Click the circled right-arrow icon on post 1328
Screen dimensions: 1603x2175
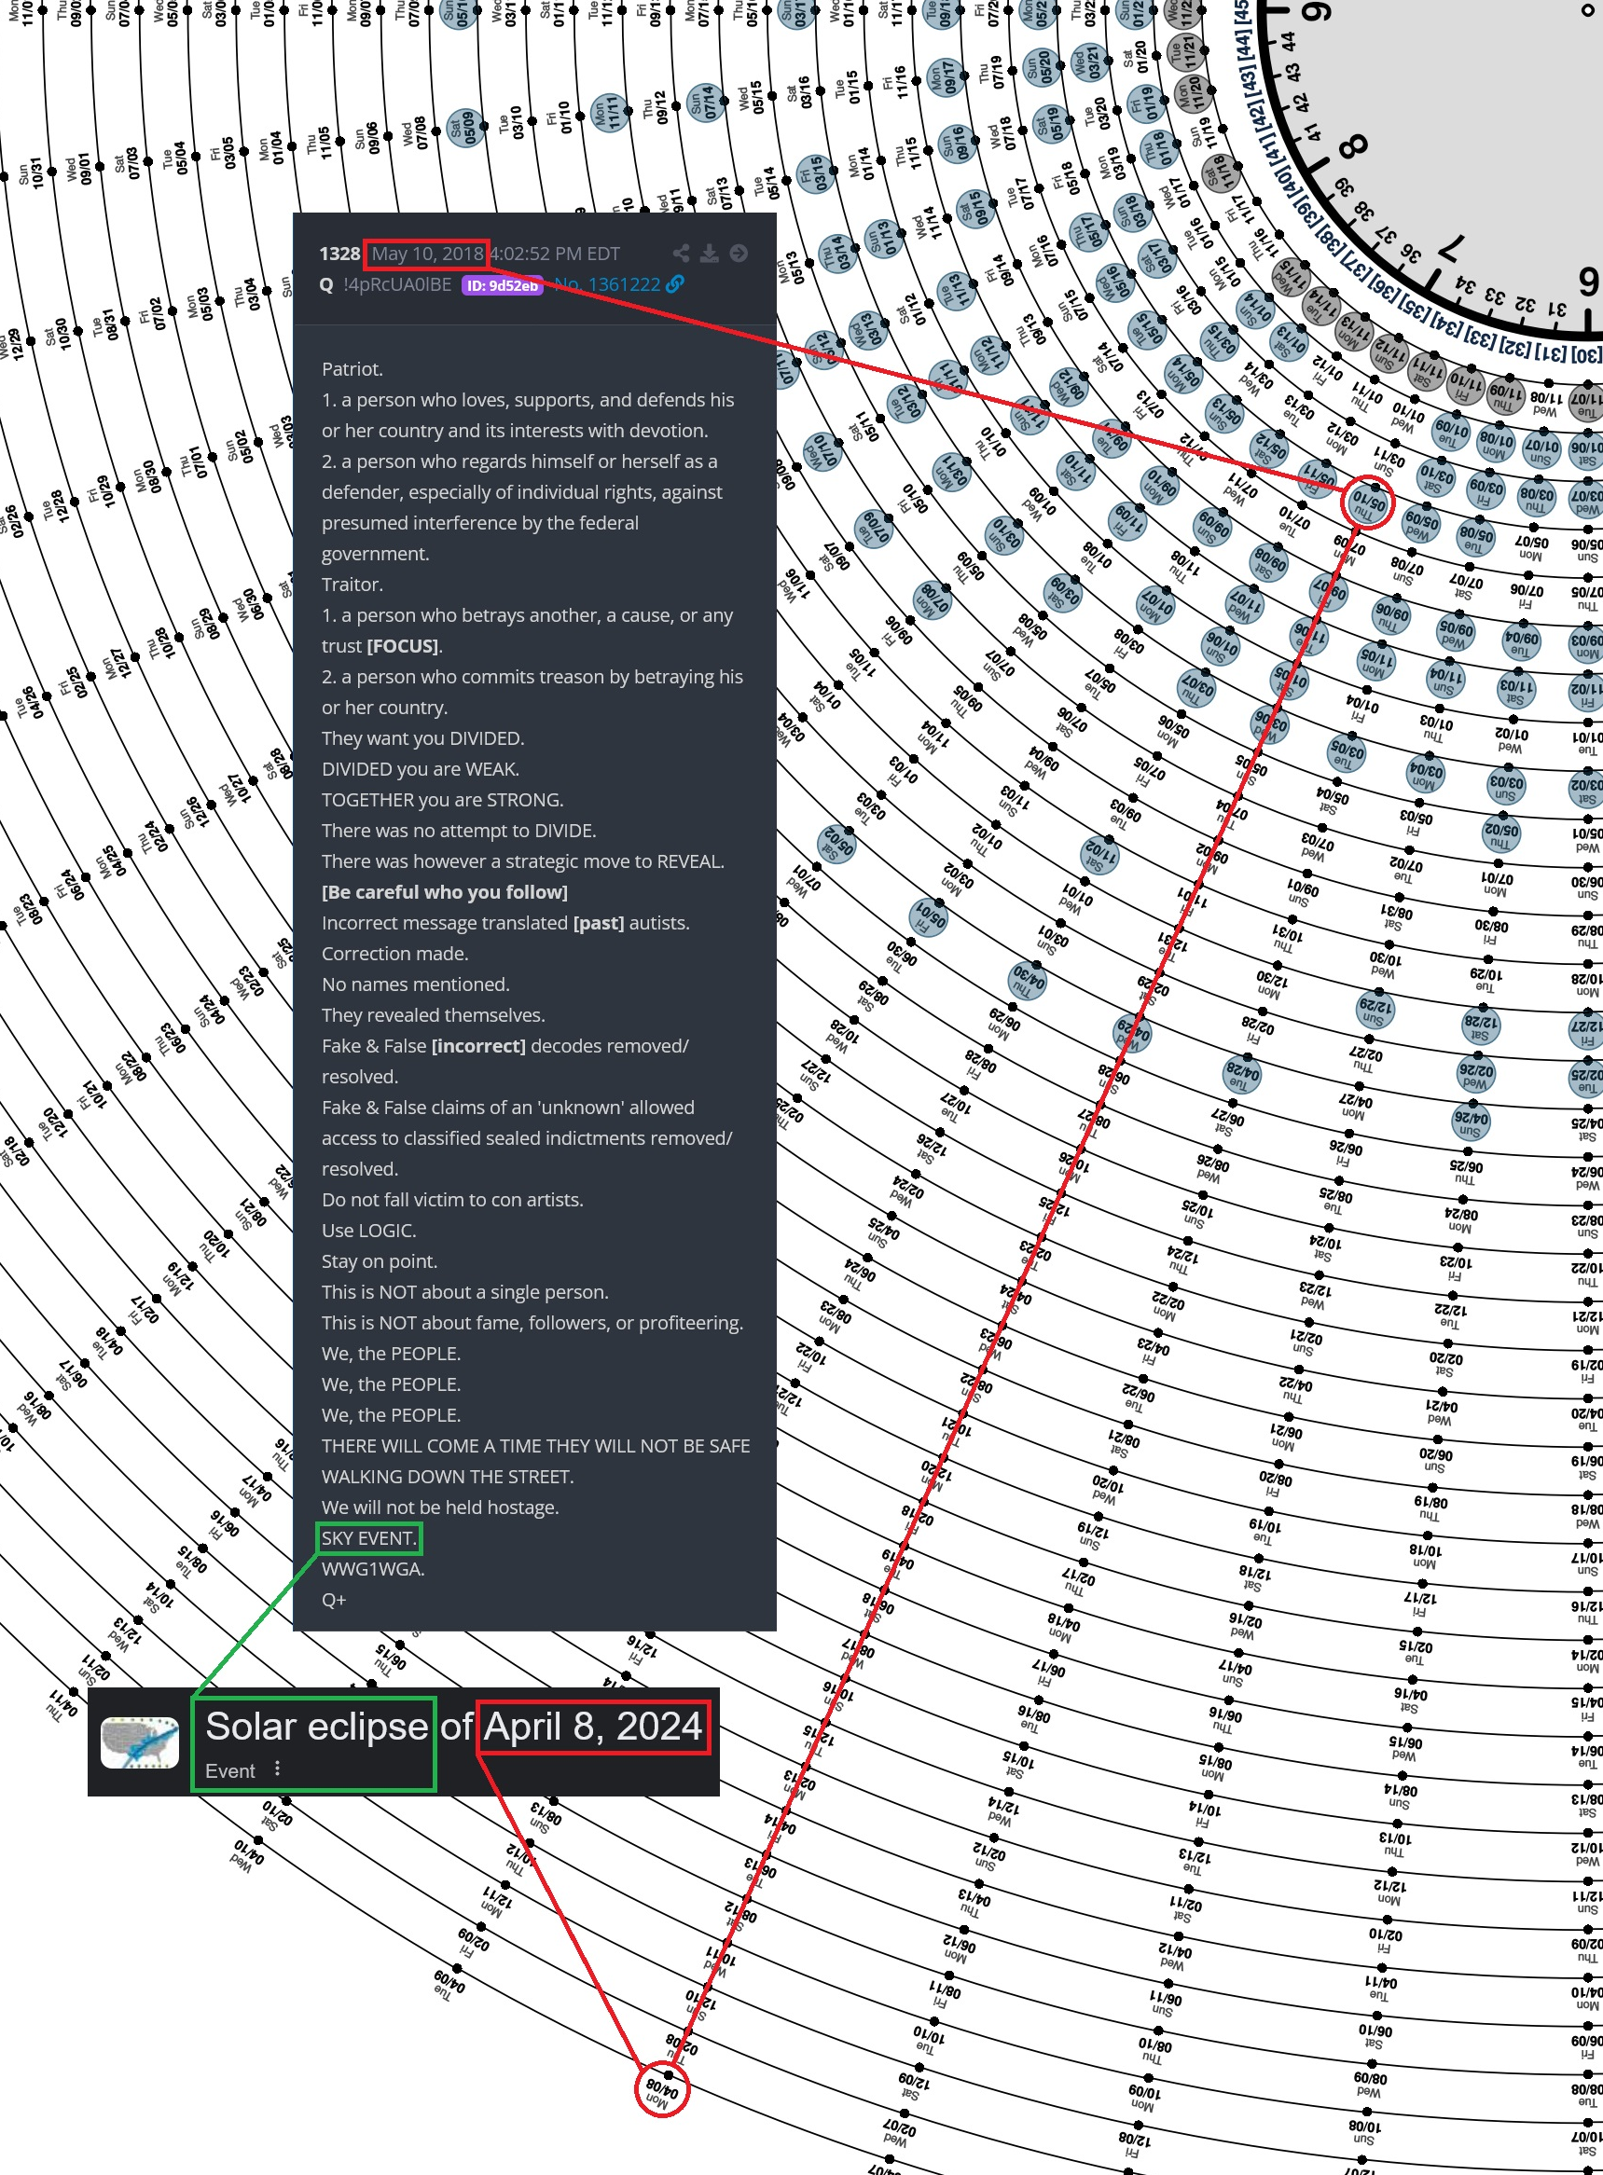coord(739,254)
